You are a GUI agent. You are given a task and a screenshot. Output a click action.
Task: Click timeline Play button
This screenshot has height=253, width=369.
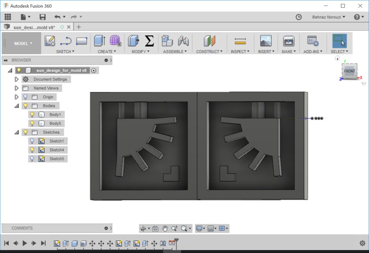(x=24, y=243)
